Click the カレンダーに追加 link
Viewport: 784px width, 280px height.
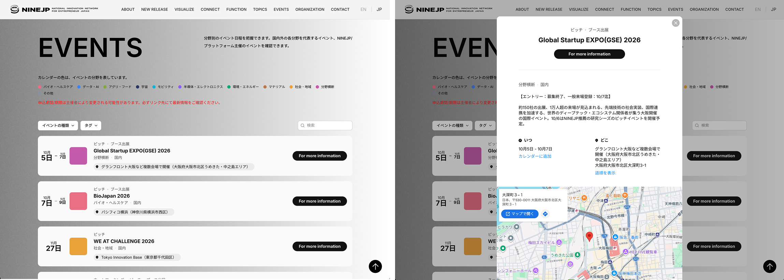(x=535, y=156)
